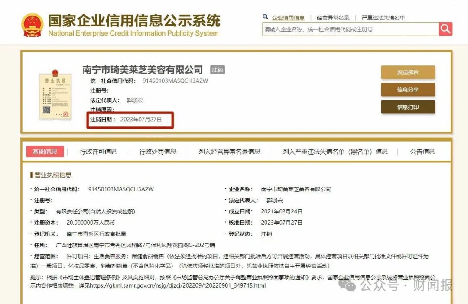The width and height of the screenshot is (468, 304).
Task: Open the 列入严重违法失信名单（黑名单）信息 tab
Action: [335, 152]
